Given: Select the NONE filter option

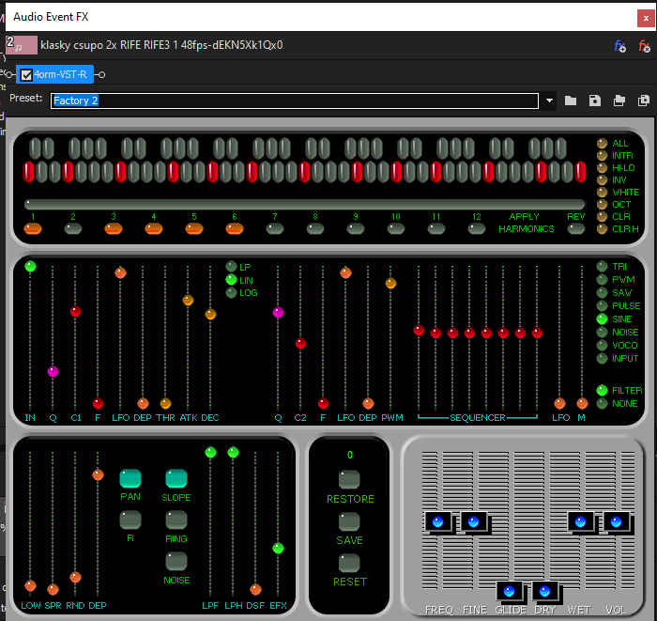Looking at the screenshot, I should coord(603,404).
